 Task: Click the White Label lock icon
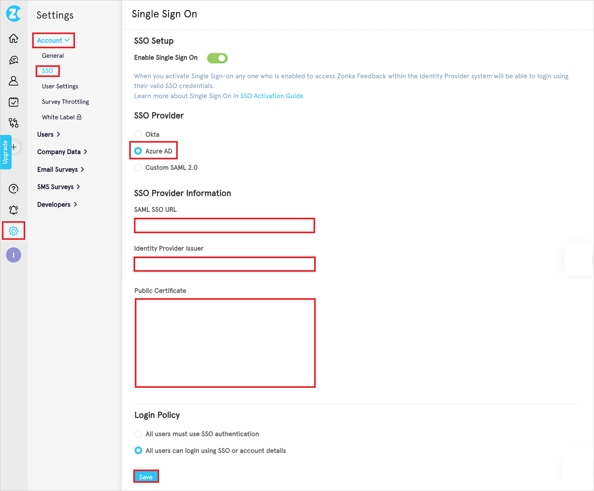[x=79, y=117]
